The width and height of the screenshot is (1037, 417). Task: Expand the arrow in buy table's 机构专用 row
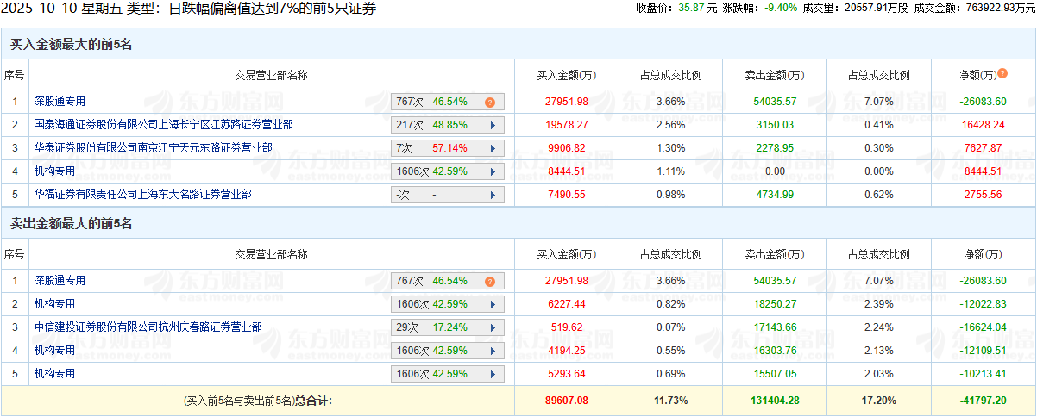[x=493, y=171]
